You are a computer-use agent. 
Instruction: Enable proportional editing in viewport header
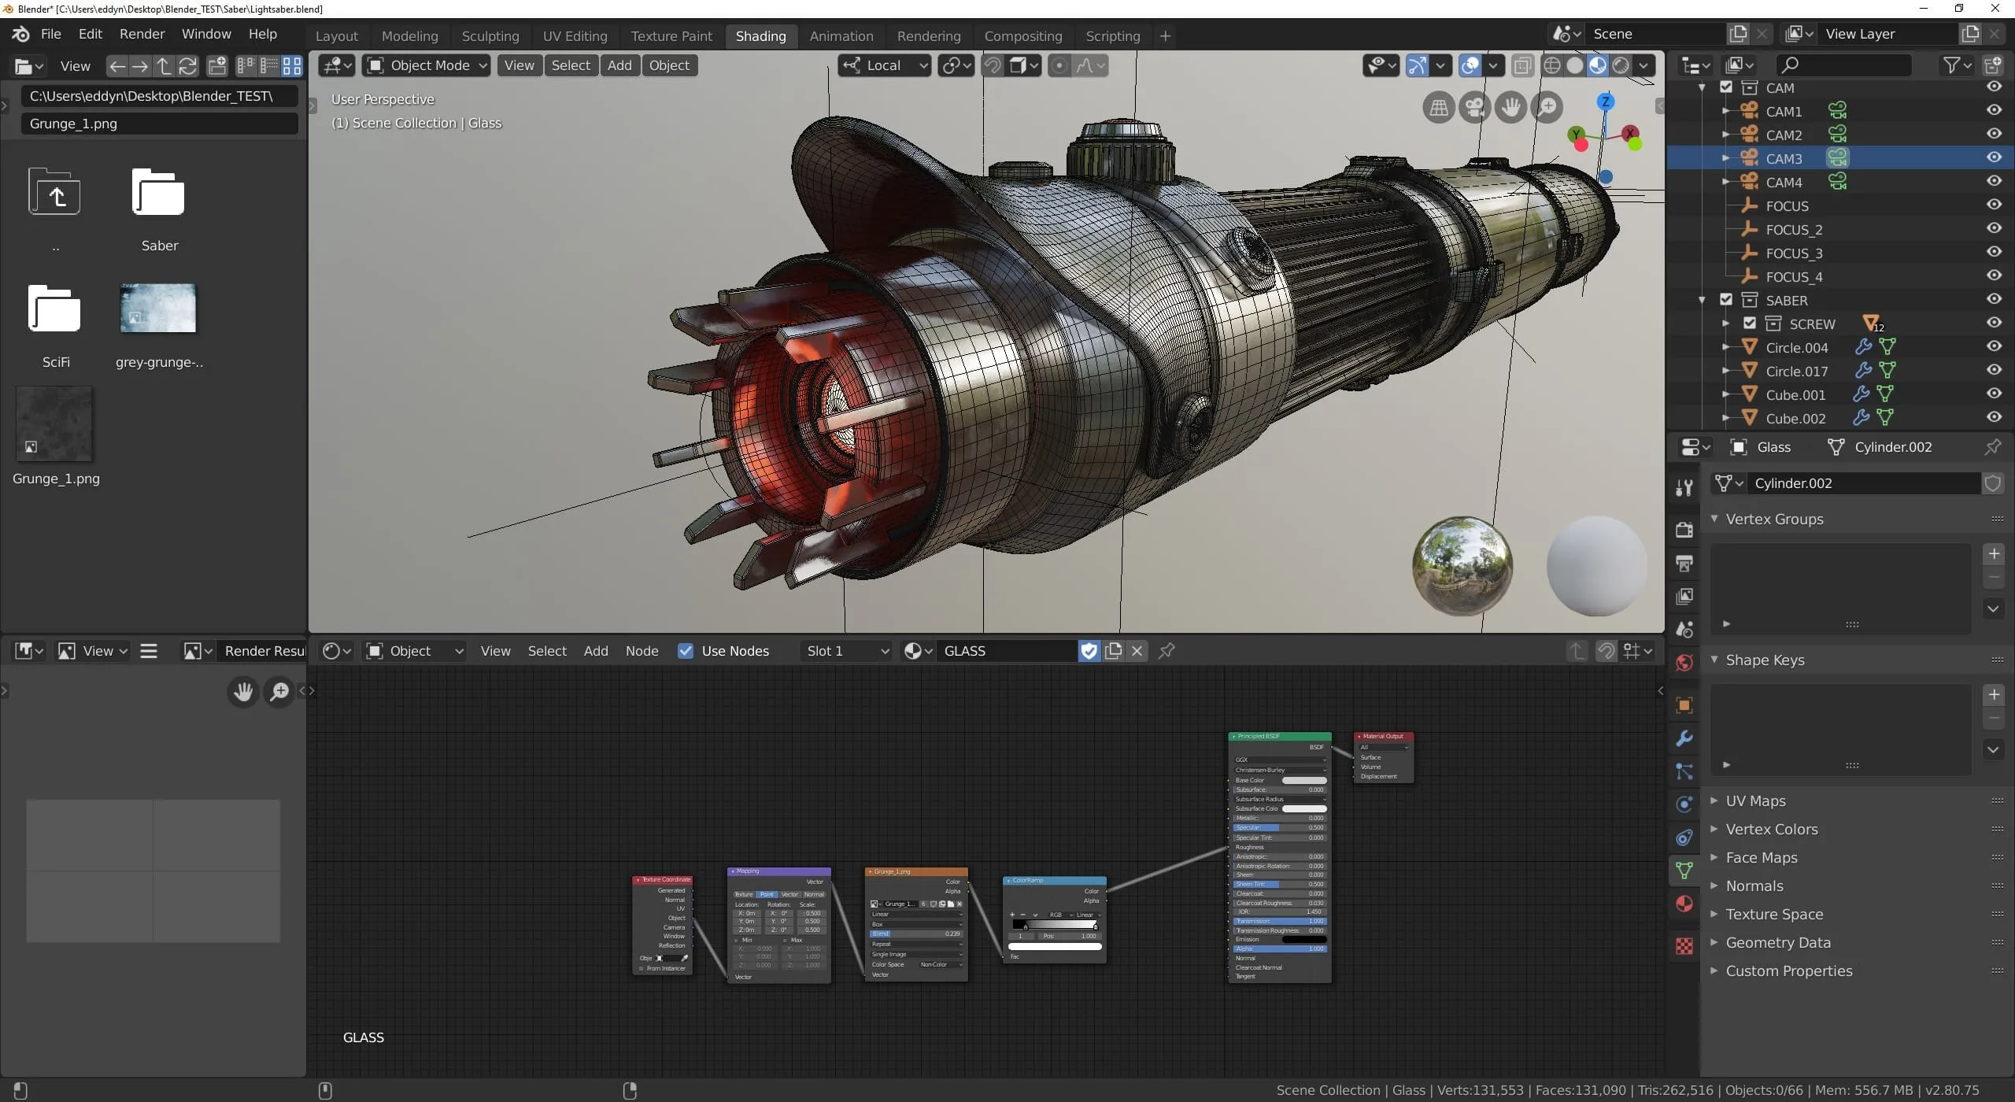point(1060,65)
